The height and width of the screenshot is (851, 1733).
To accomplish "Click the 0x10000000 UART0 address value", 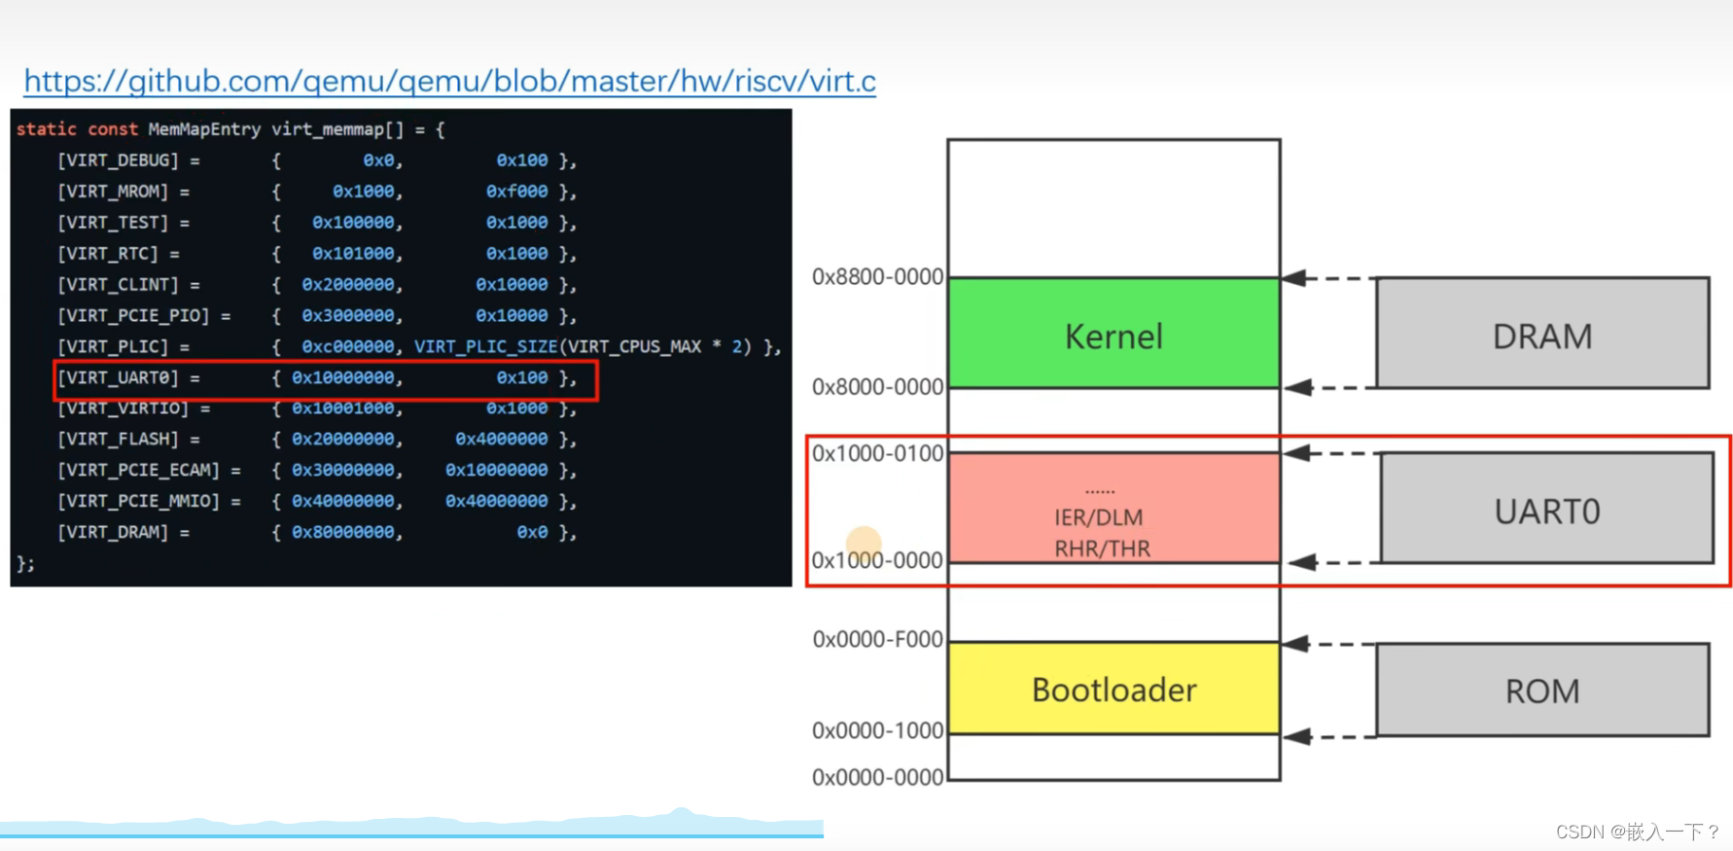I will click(x=343, y=377).
